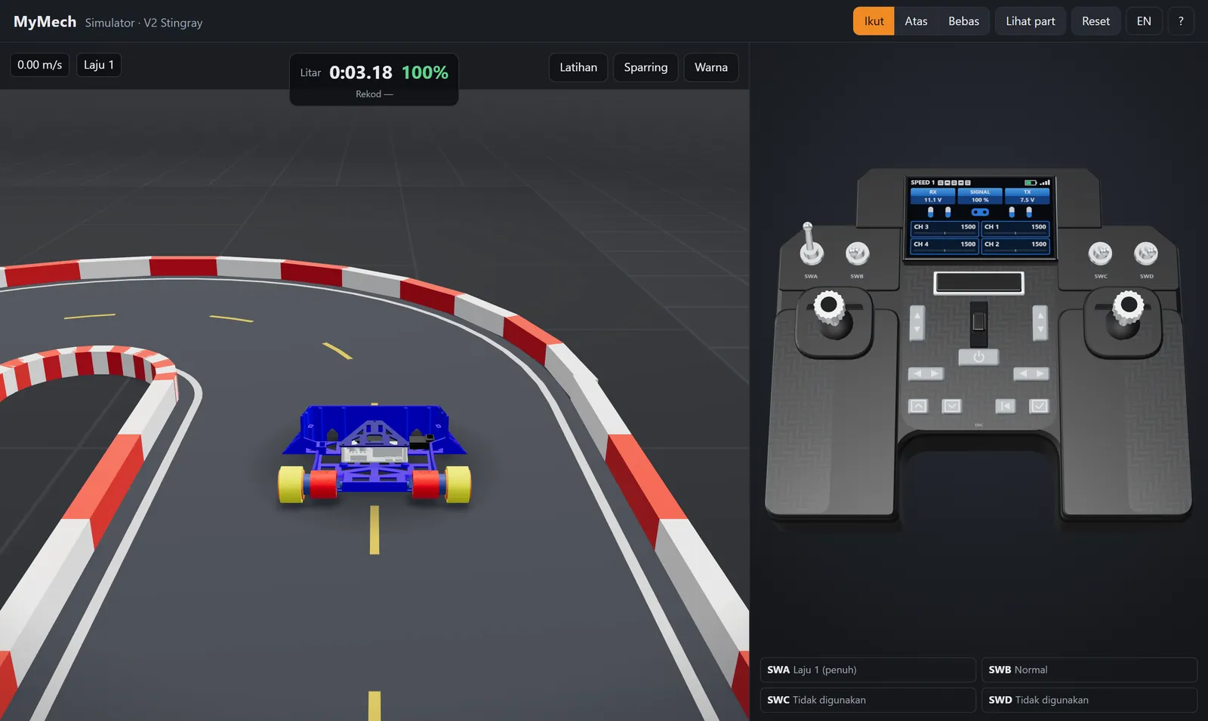The width and height of the screenshot is (1208, 721).
Task: Click the 0.00 m/s speed readout
Action: [x=40, y=65]
